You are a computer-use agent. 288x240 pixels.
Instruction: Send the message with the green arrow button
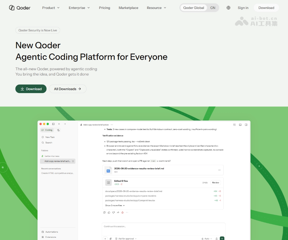coord(222,238)
